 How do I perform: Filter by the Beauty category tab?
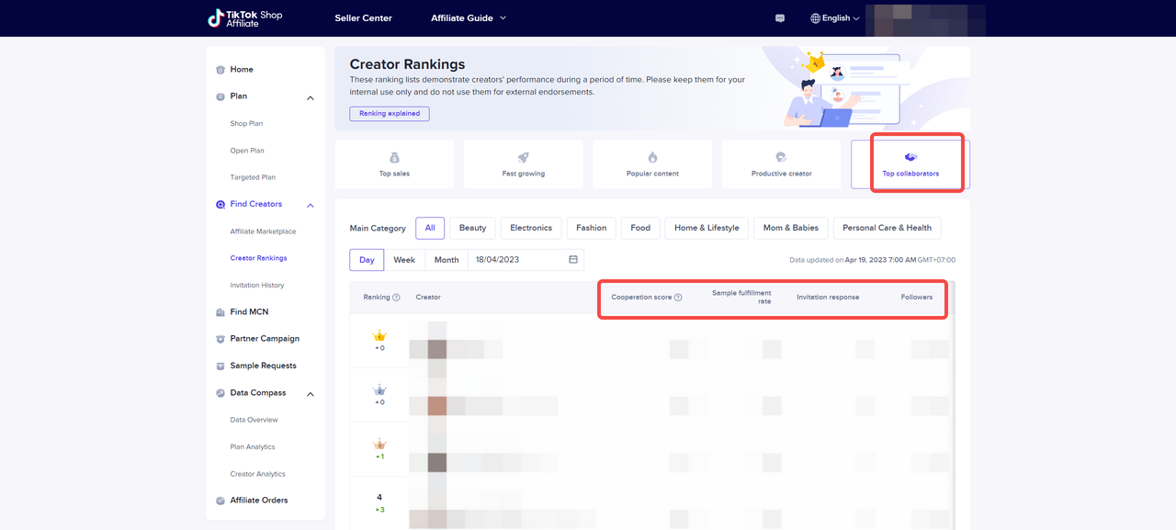pyautogui.click(x=472, y=228)
